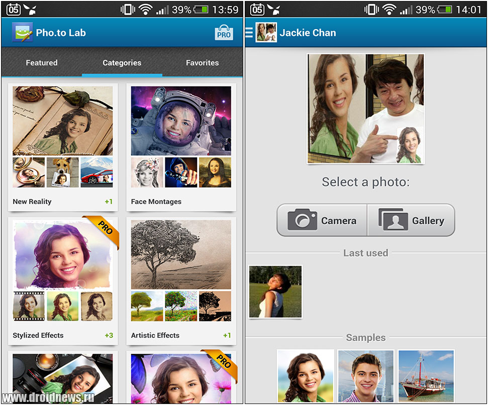
Task: Tap the Jackie Chan effect preview image
Action: 366,109
